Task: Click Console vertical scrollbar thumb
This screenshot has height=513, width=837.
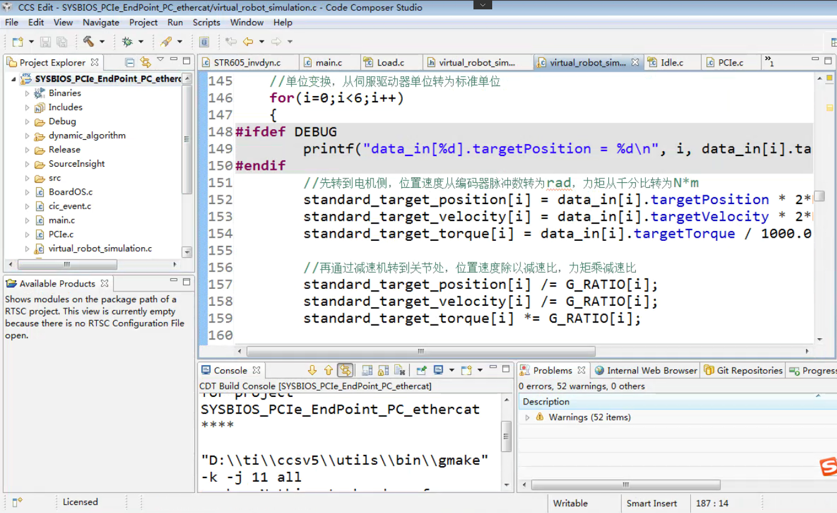Action: 506,436
